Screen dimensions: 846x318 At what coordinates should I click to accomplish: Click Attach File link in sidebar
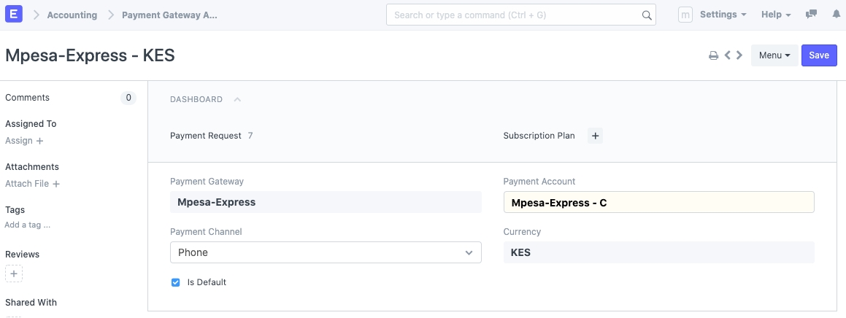click(x=32, y=184)
